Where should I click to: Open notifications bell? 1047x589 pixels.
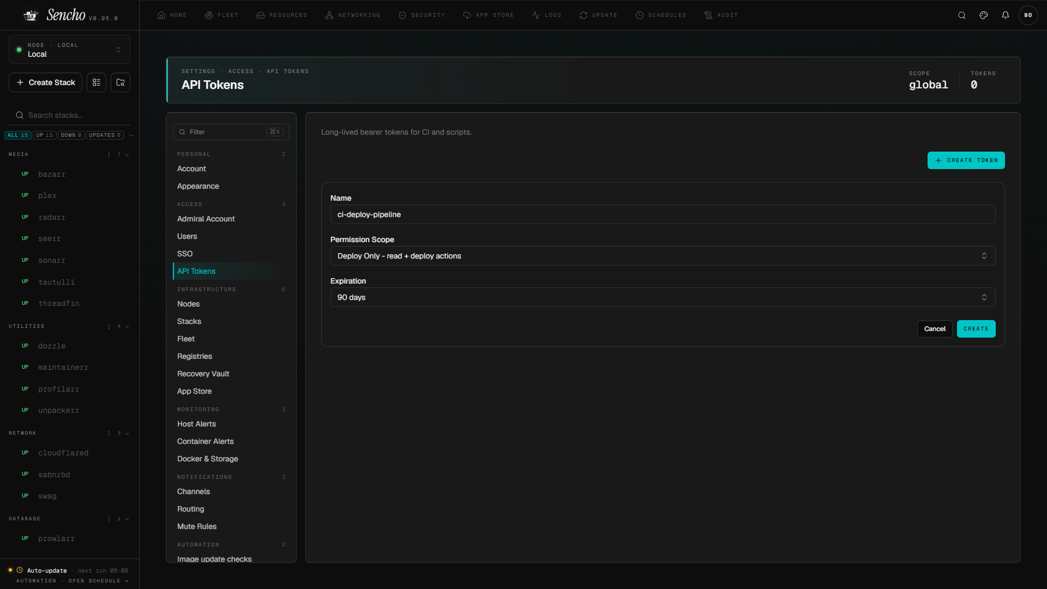1006,15
